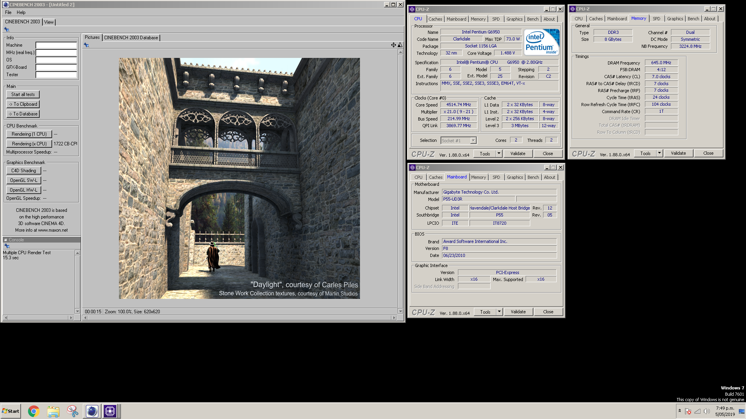Open the Action Center flag icon
Image resolution: width=746 pixels, height=419 pixels.
point(688,411)
